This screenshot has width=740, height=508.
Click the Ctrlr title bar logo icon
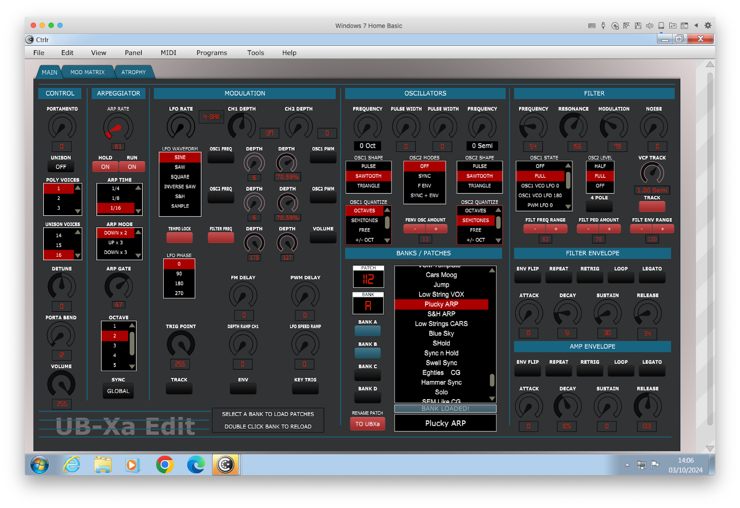click(x=30, y=40)
